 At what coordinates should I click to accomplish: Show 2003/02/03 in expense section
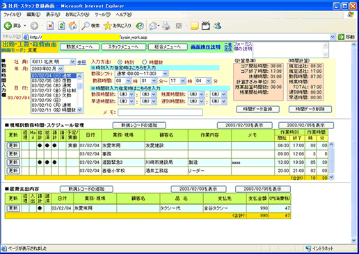tap(198, 189)
